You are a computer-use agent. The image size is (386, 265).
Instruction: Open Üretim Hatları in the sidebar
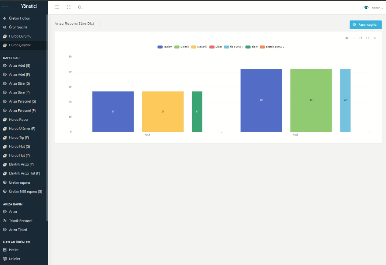click(x=20, y=18)
